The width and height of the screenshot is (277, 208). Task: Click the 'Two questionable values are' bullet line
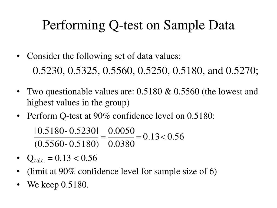point(142,92)
